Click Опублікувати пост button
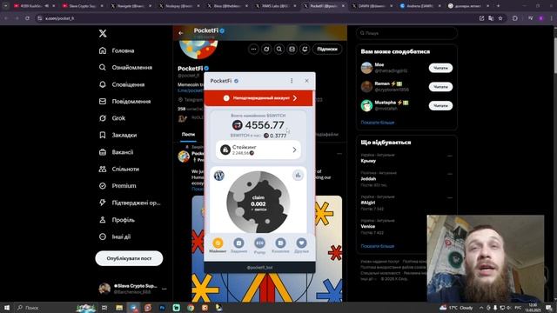557x313 pixels. [129, 258]
